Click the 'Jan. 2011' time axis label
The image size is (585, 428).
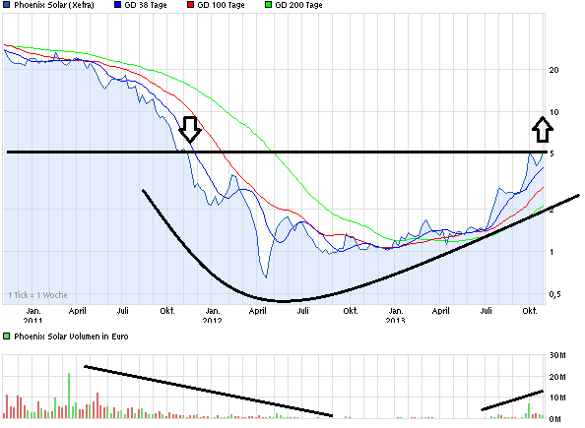(x=32, y=315)
